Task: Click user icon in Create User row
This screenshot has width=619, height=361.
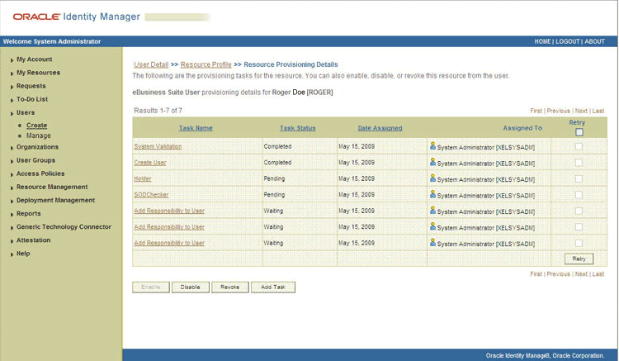Action: coord(432,163)
